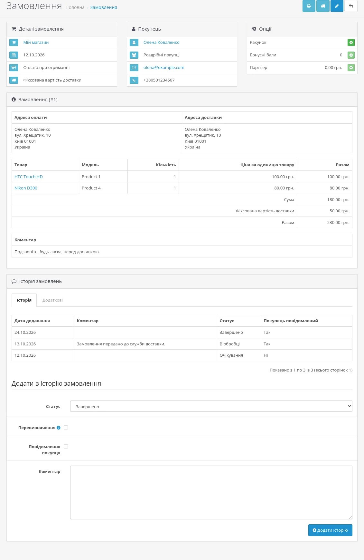
Task: Click the shipping list truck icon button
Action: tap(323, 6)
